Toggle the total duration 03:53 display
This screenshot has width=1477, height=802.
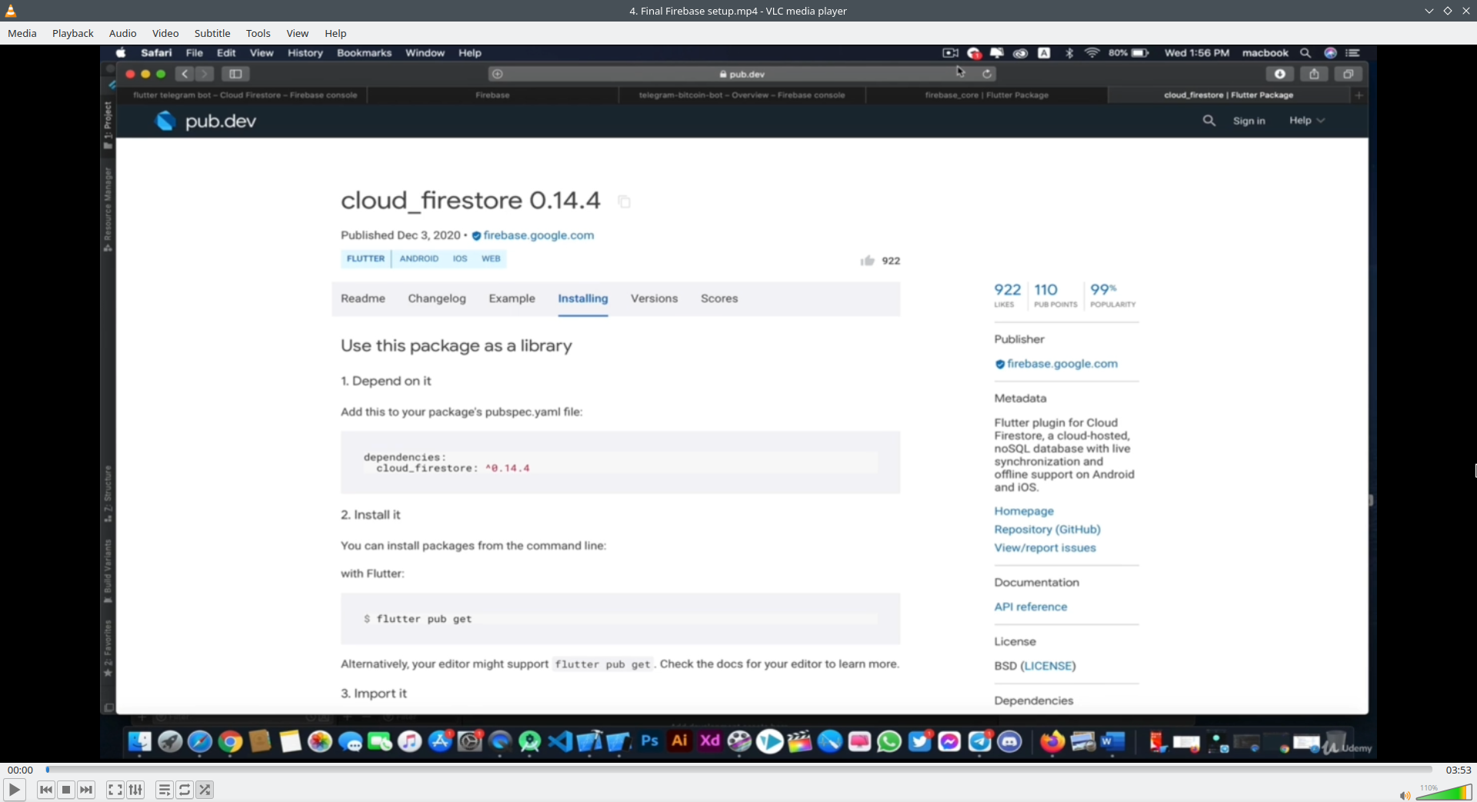1459,770
